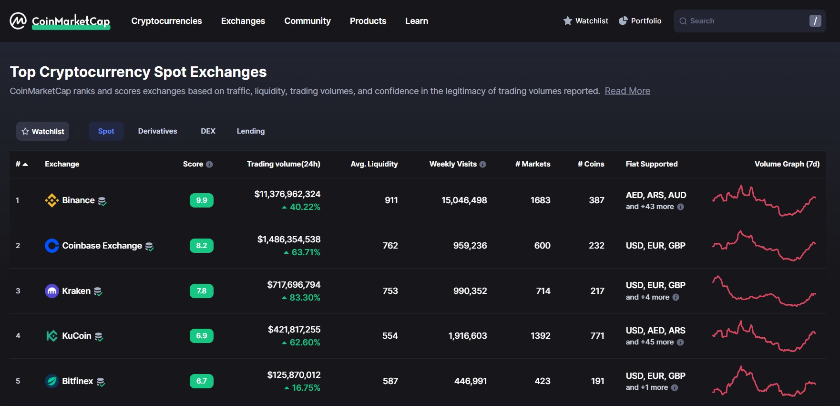The height and width of the screenshot is (406, 840).
Task: Open the Binance exchange page
Action: tap(78, 200)
